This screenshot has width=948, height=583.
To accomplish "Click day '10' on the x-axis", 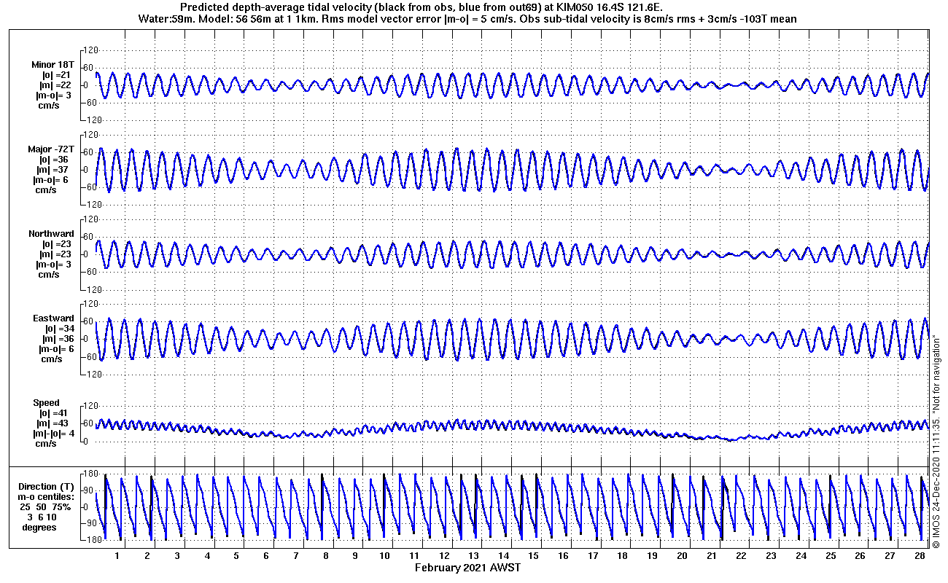I will [x=385, y=555].
